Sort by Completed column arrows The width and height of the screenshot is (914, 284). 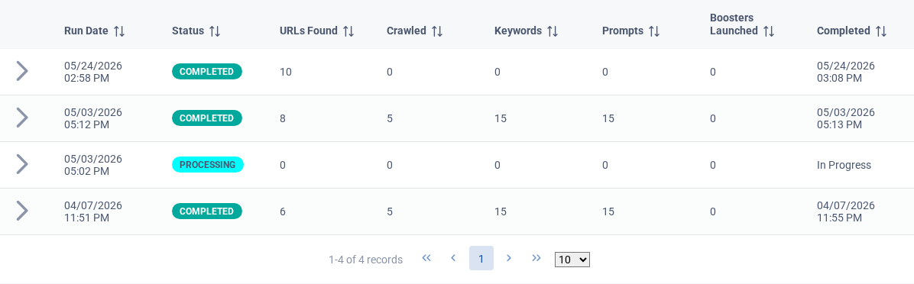coord(881,31)
